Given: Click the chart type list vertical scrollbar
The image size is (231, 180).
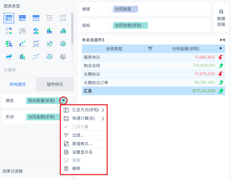Looking at the screenshot, I should coord(72,28).
